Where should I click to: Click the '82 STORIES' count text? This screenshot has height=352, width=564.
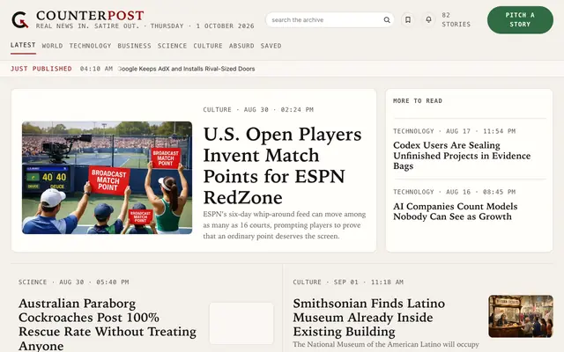pos(456,19)
